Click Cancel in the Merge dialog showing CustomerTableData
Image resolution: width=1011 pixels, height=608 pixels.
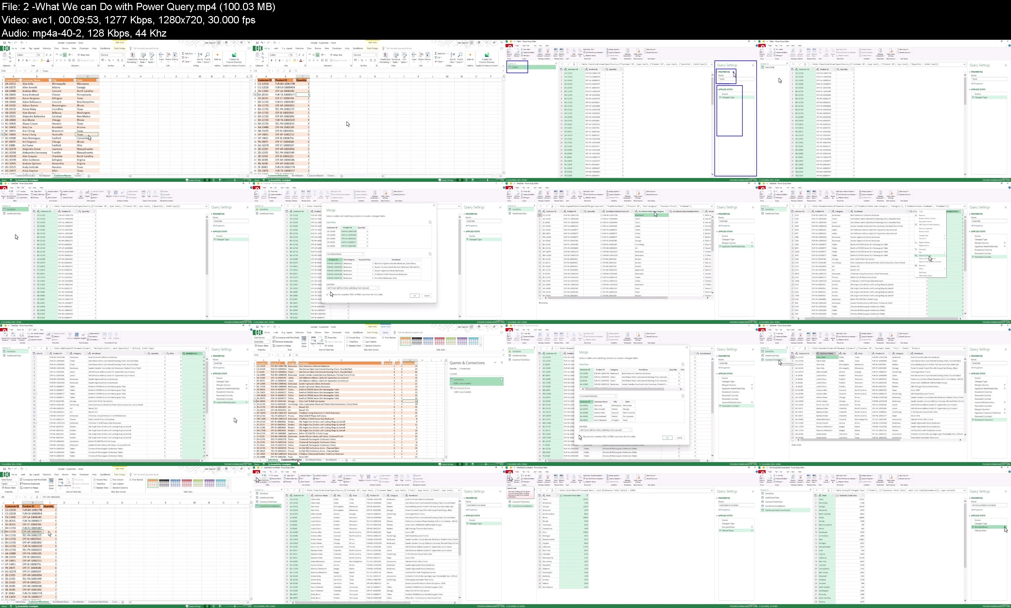(679, 438)
